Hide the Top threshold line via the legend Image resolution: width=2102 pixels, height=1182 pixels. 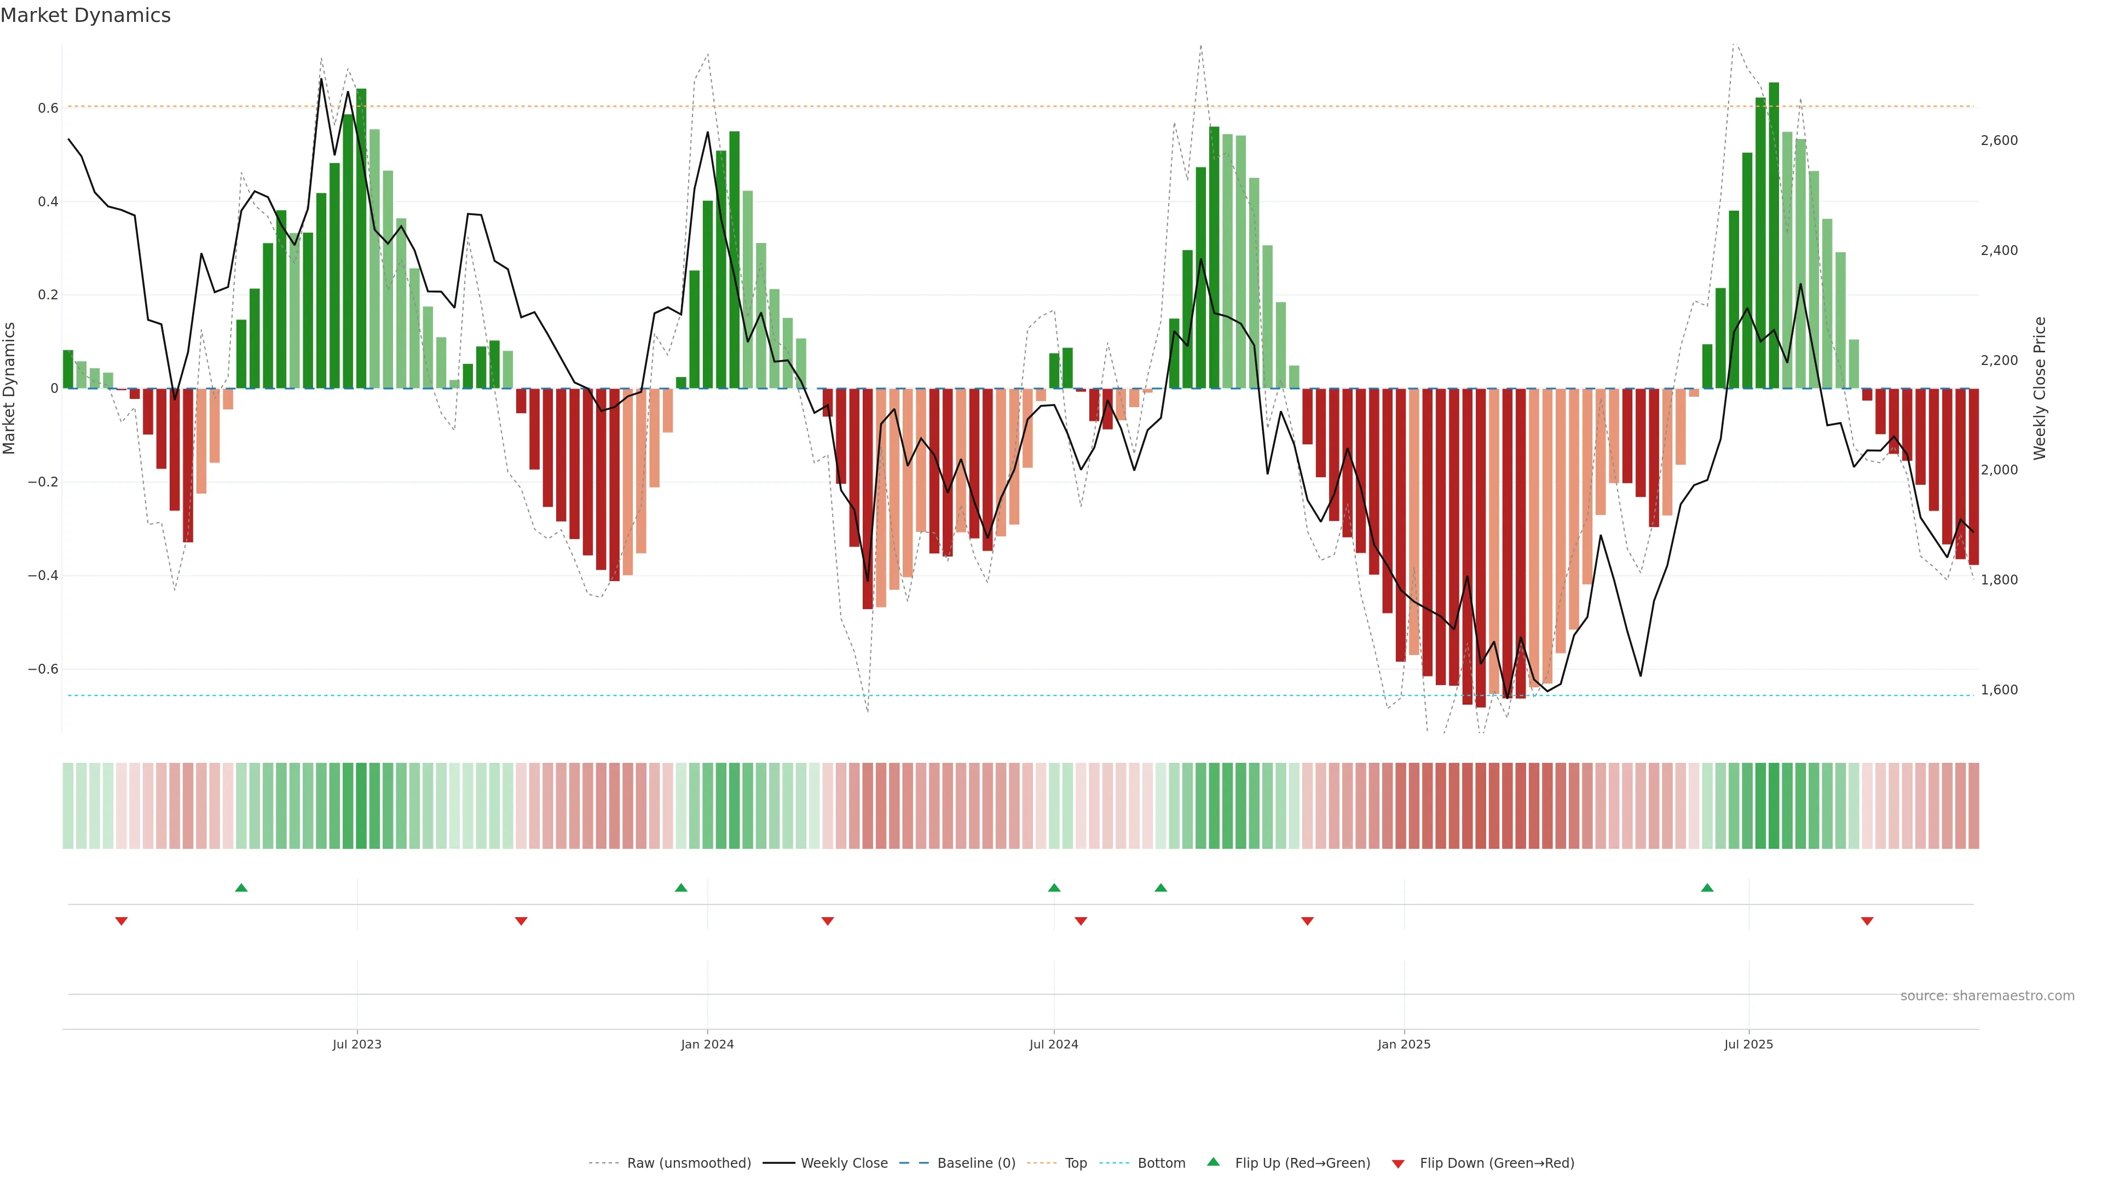click(x=1076, y=1163)
